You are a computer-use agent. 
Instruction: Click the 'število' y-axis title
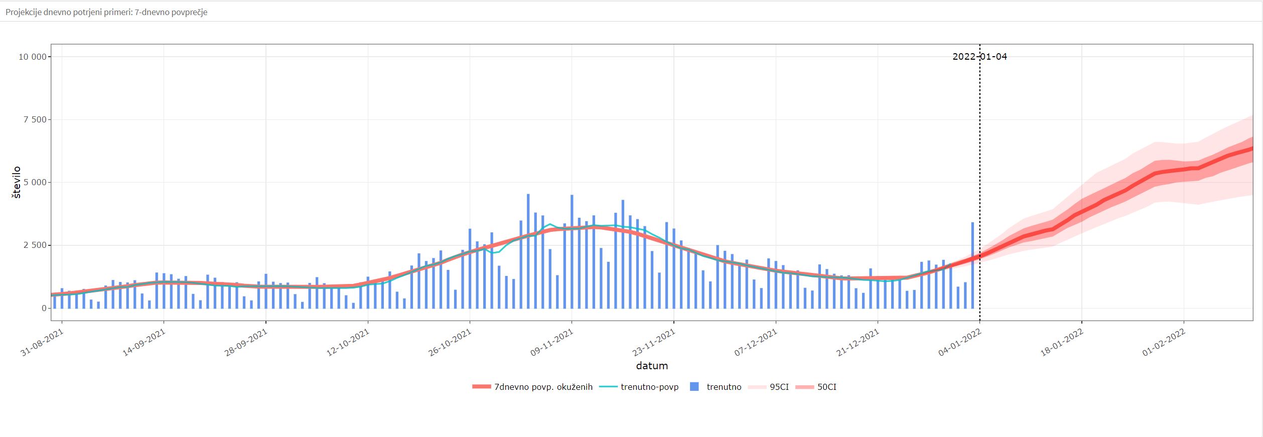17,182
